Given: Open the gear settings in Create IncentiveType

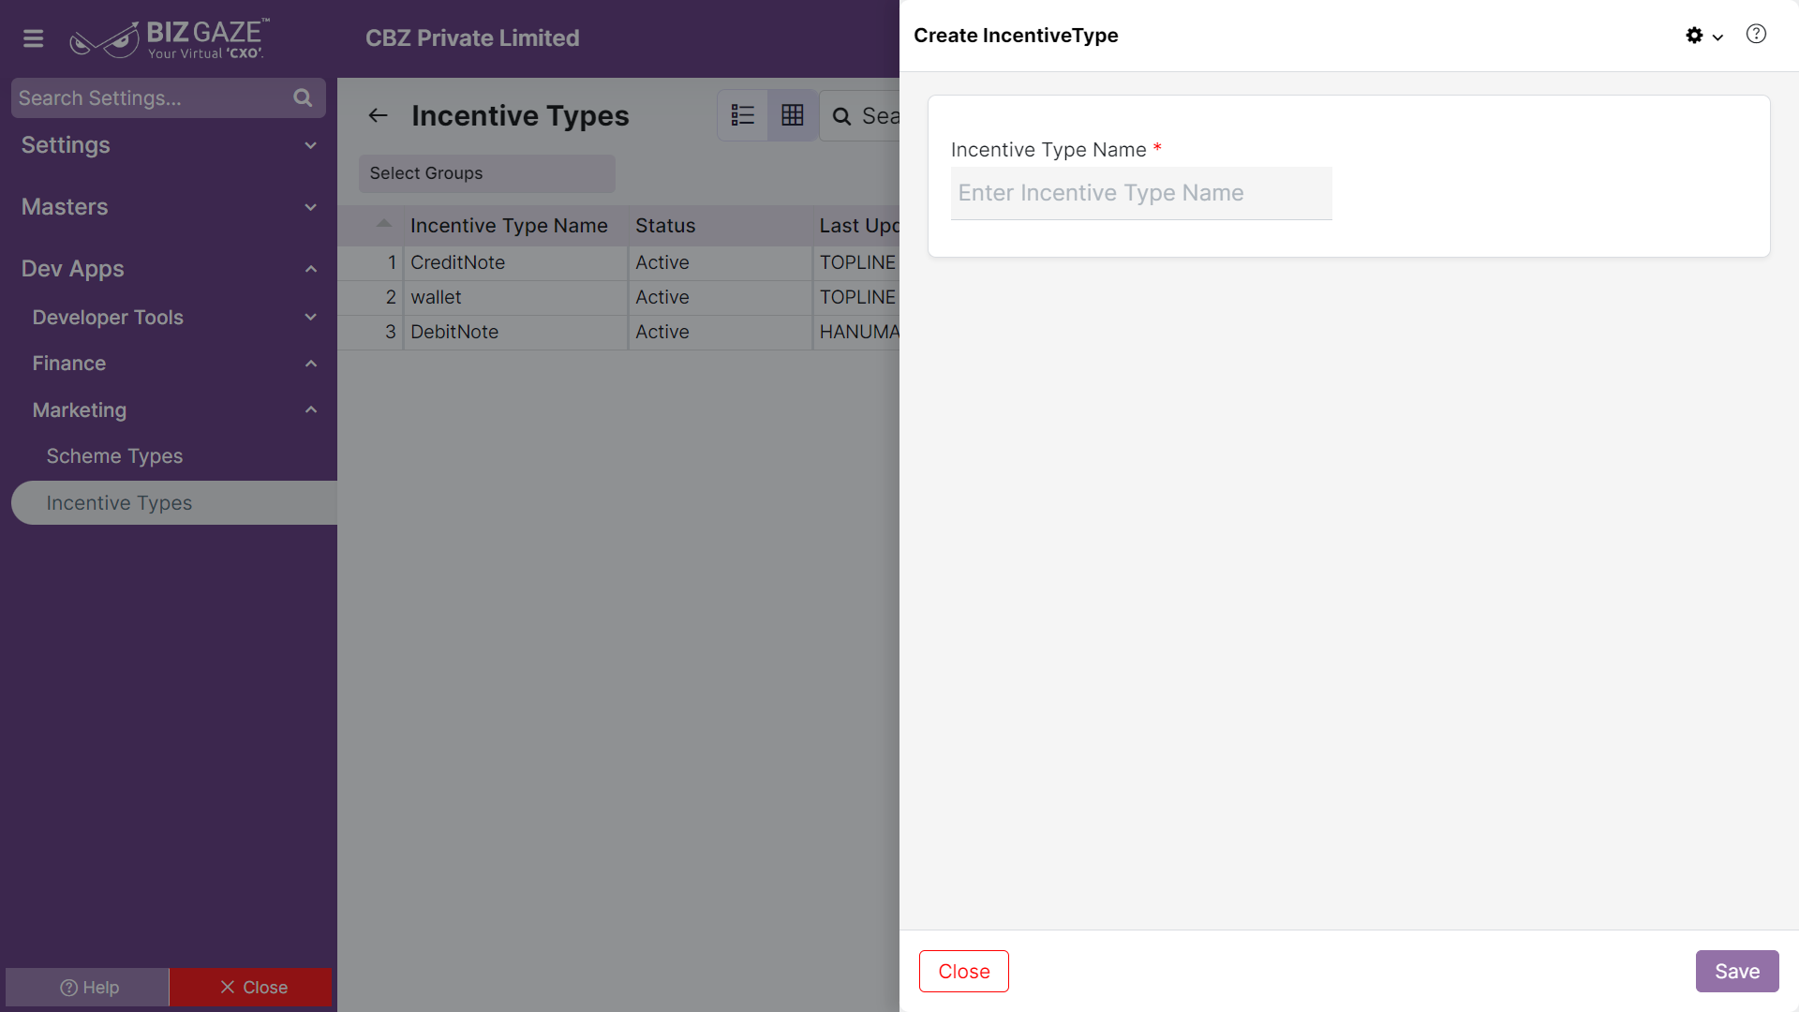Looking at the screenshot, I should [1694, 36].
